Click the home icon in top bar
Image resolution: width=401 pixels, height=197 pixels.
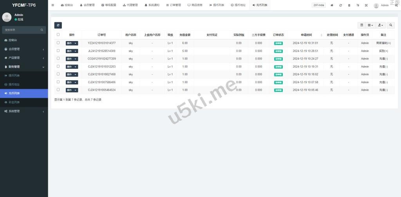tap(332, 5)
